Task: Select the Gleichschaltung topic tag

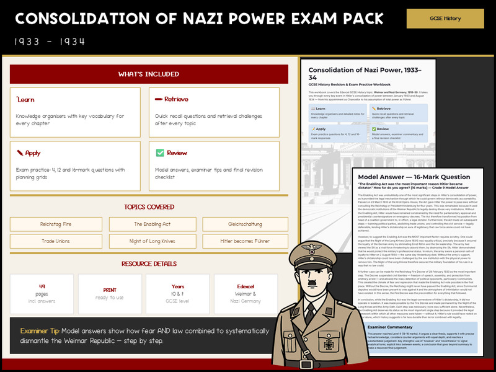Action: (245, 224)
